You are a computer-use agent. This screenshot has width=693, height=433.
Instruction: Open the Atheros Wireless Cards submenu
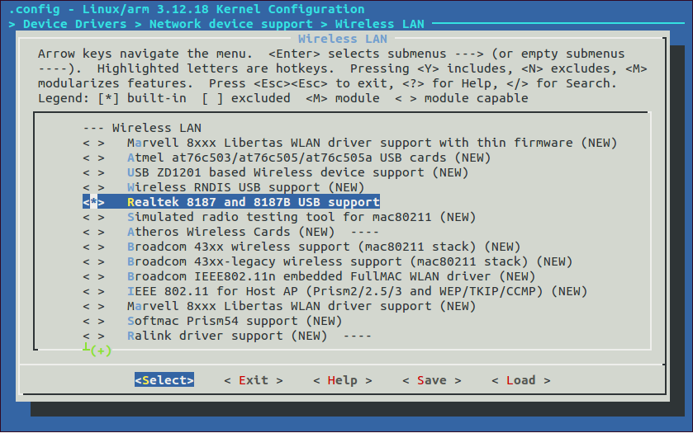pos(230,232)
